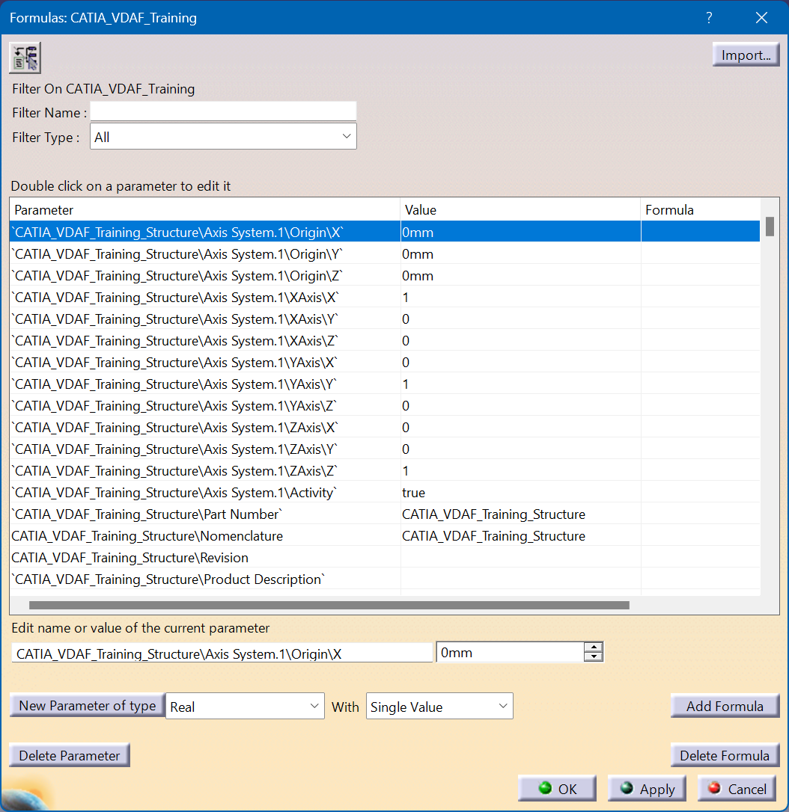Screen dimensions: 789x812
Task: Select the Axis System.1\Origin\Z parameter row
Action: (x=385, y=275)
